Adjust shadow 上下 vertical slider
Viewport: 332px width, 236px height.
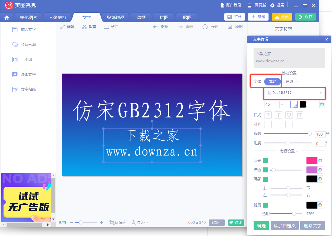[286, 188]
